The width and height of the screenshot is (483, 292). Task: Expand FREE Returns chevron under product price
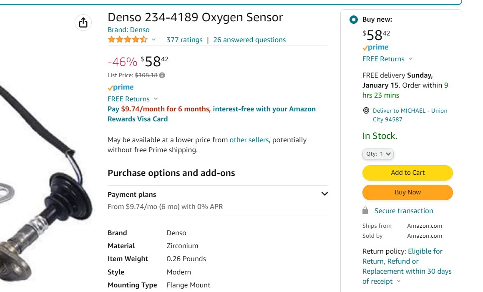(x=156, y=99)
